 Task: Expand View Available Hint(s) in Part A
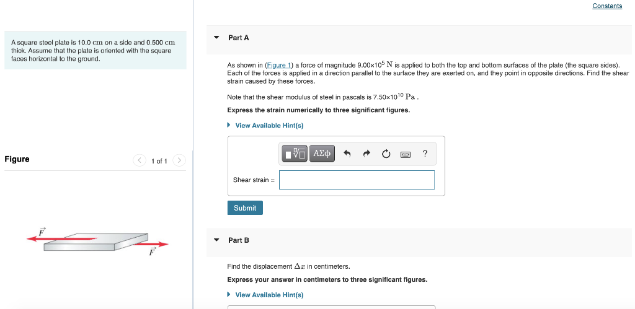[x=265, y=126]
